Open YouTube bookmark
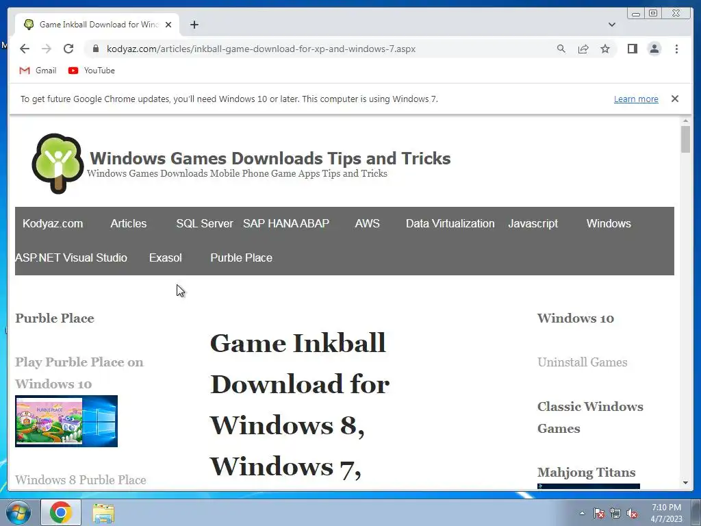Image resolution: width=701 pixels, height=526 pixels. tap(92, 71)
